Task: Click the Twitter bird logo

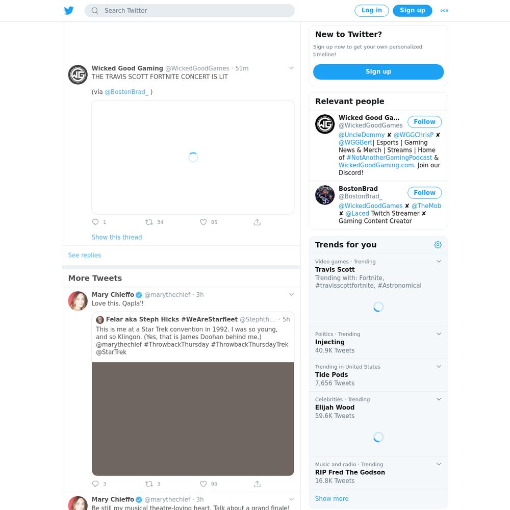Action: tap(69, 10)
